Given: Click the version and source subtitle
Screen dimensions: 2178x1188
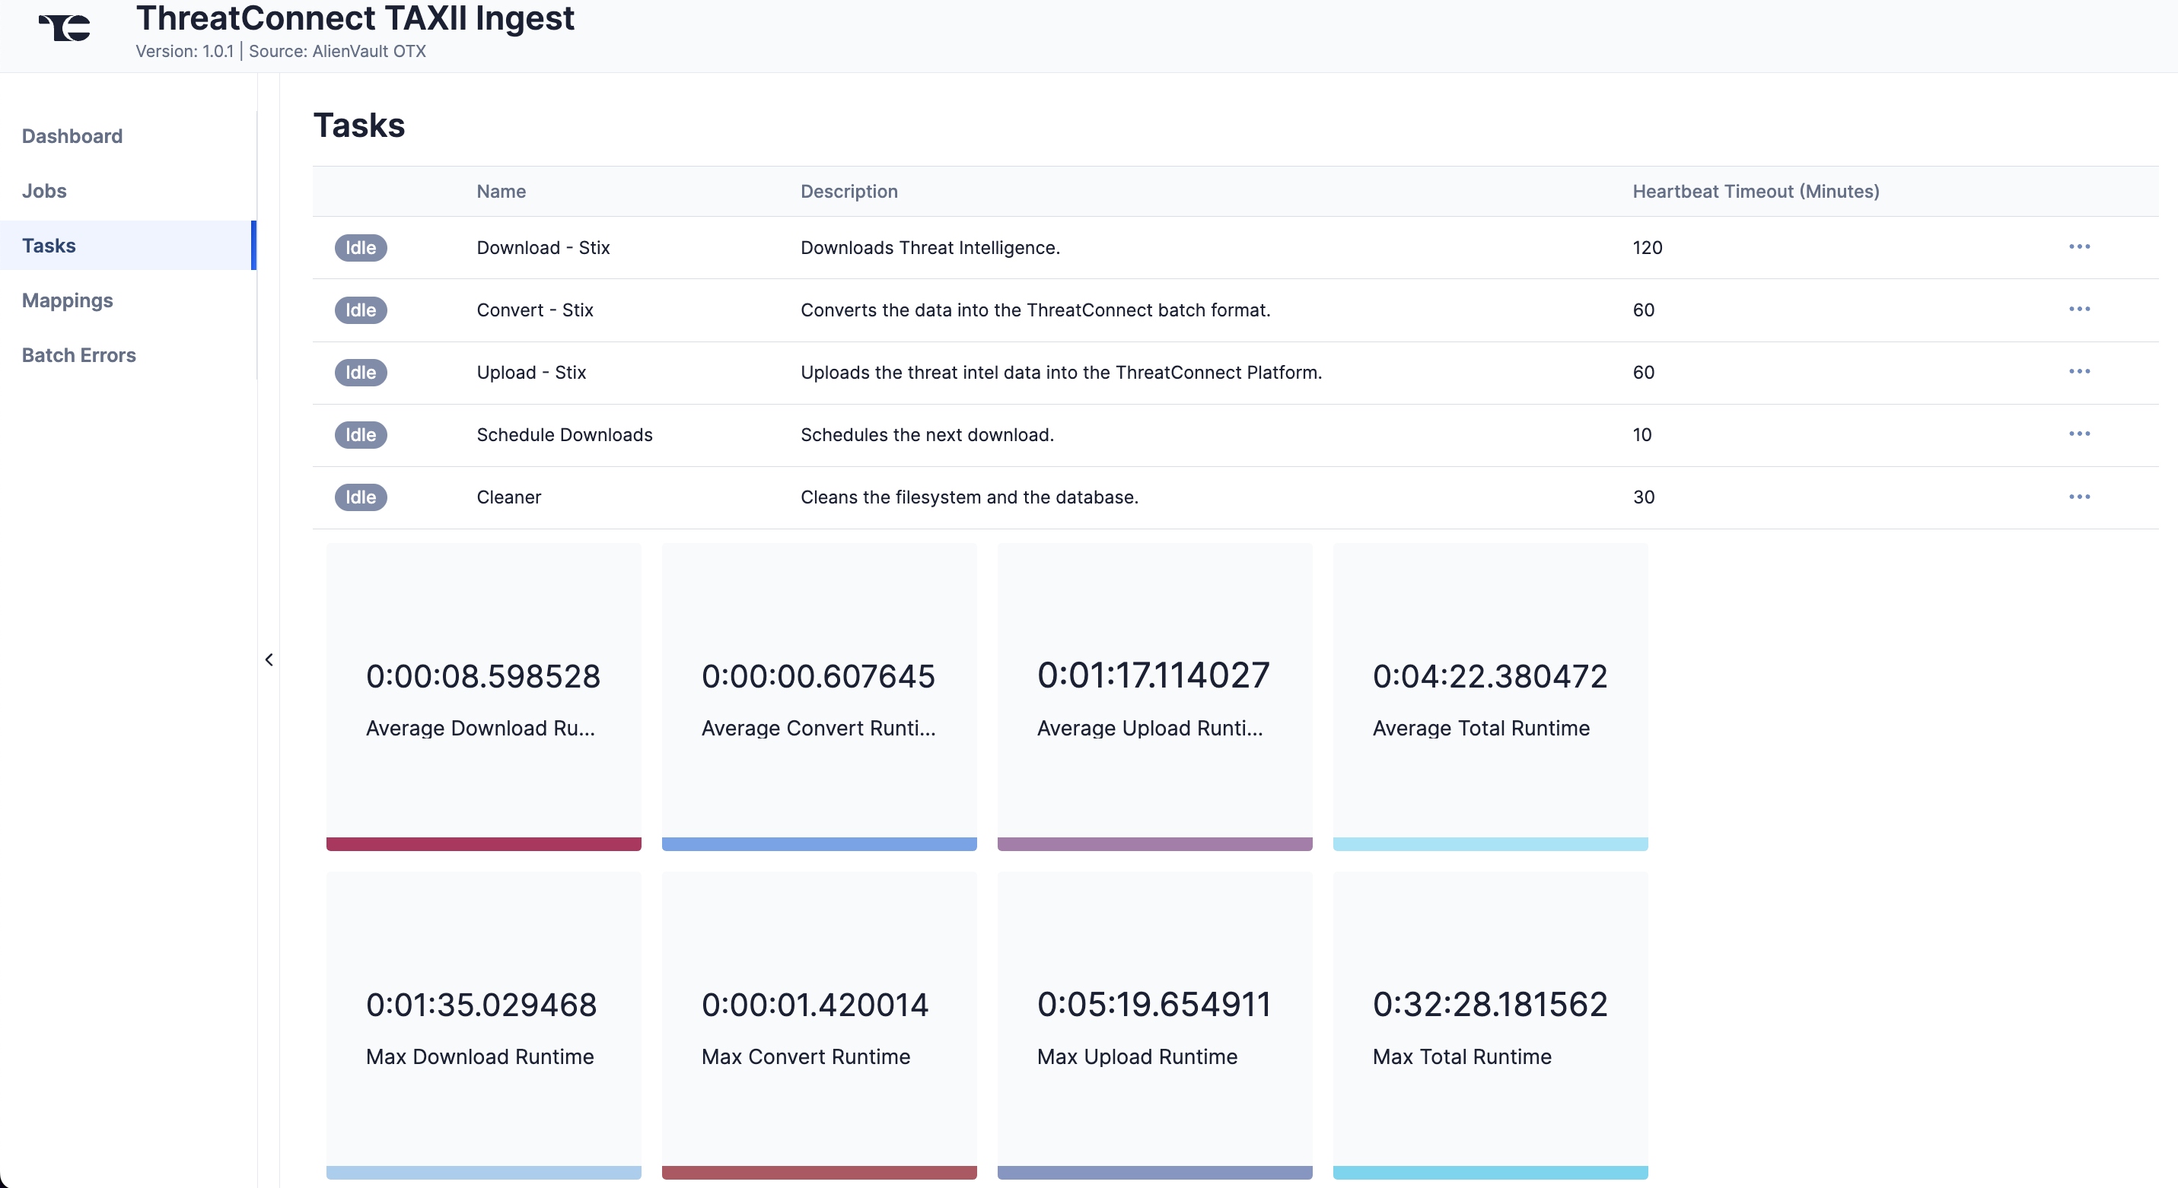Looking at the screenshot, I should pyautogui.click(x=281, y=52).
